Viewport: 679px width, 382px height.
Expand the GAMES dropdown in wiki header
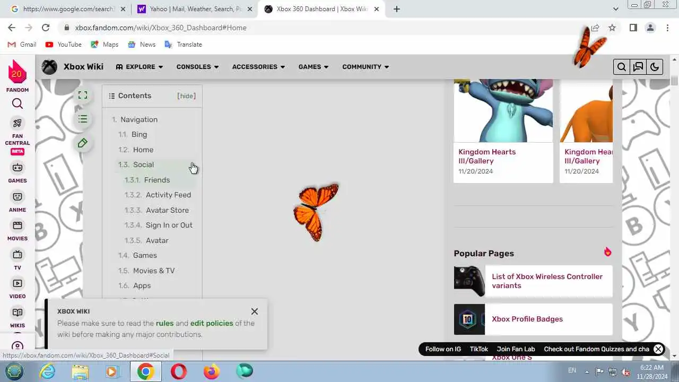[x=314, y=67]
